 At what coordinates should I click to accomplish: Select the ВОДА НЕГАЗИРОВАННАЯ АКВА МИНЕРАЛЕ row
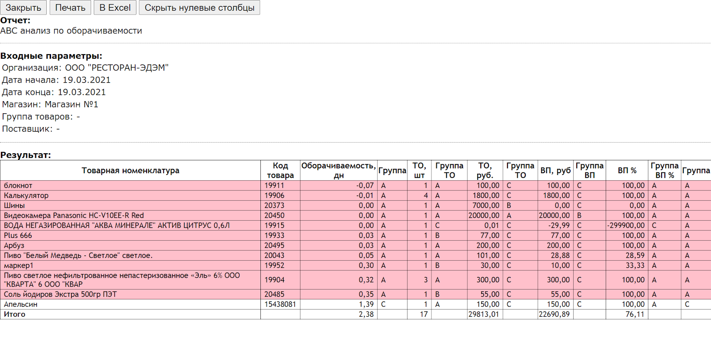tap(116, 226)
